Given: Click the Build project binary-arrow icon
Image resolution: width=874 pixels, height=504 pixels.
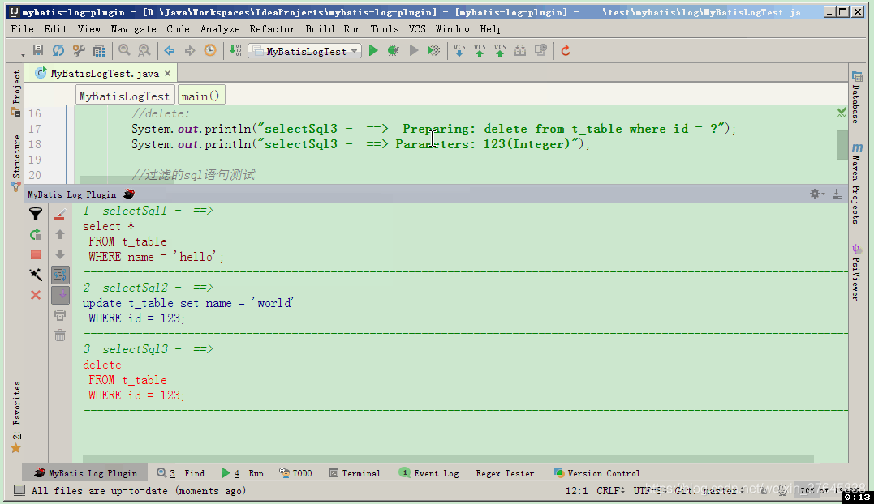Looking at the screenshot, I should click(x=236, y=50).
